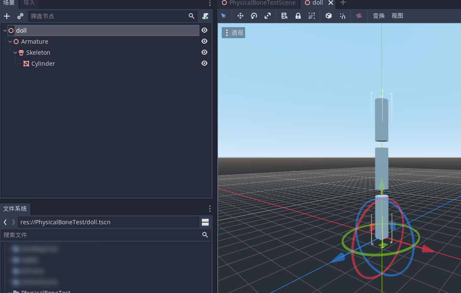Click the doll root node icon
Image resolution: width=461 pixels, height=293 pixels.
click(11, 31)
